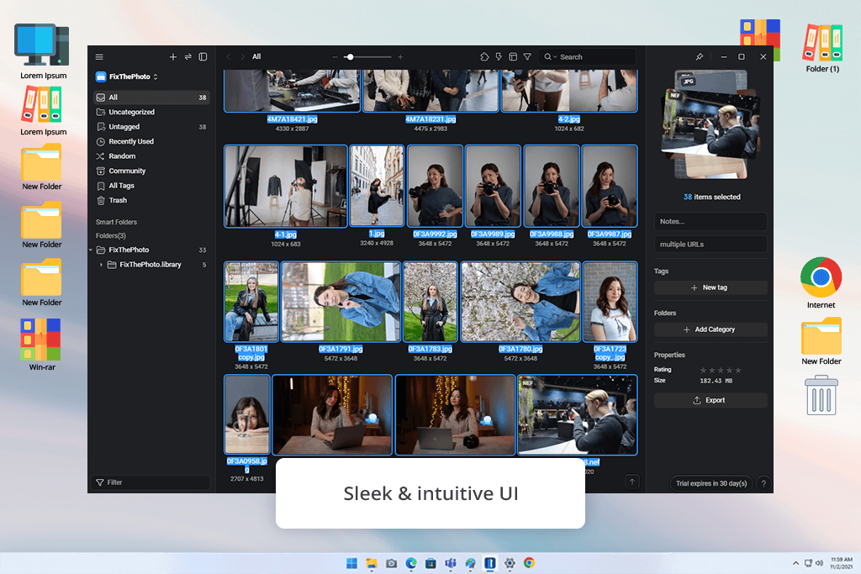The image size is (861, 574).
Task: Click the Smart Folders header
Action: (116, 222)
